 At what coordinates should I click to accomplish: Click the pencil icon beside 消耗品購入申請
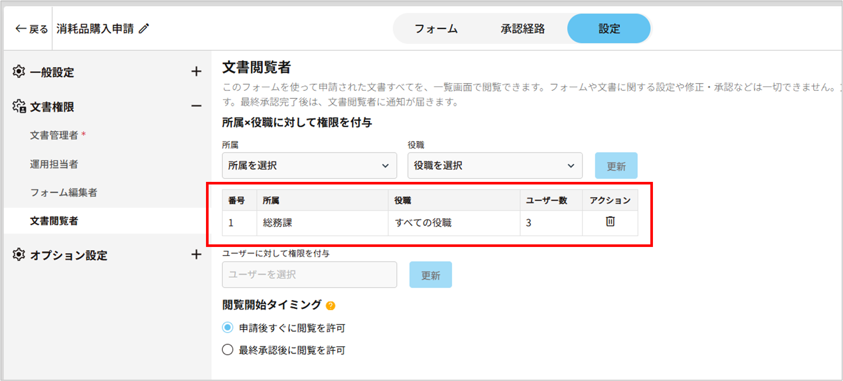point(144,29)
